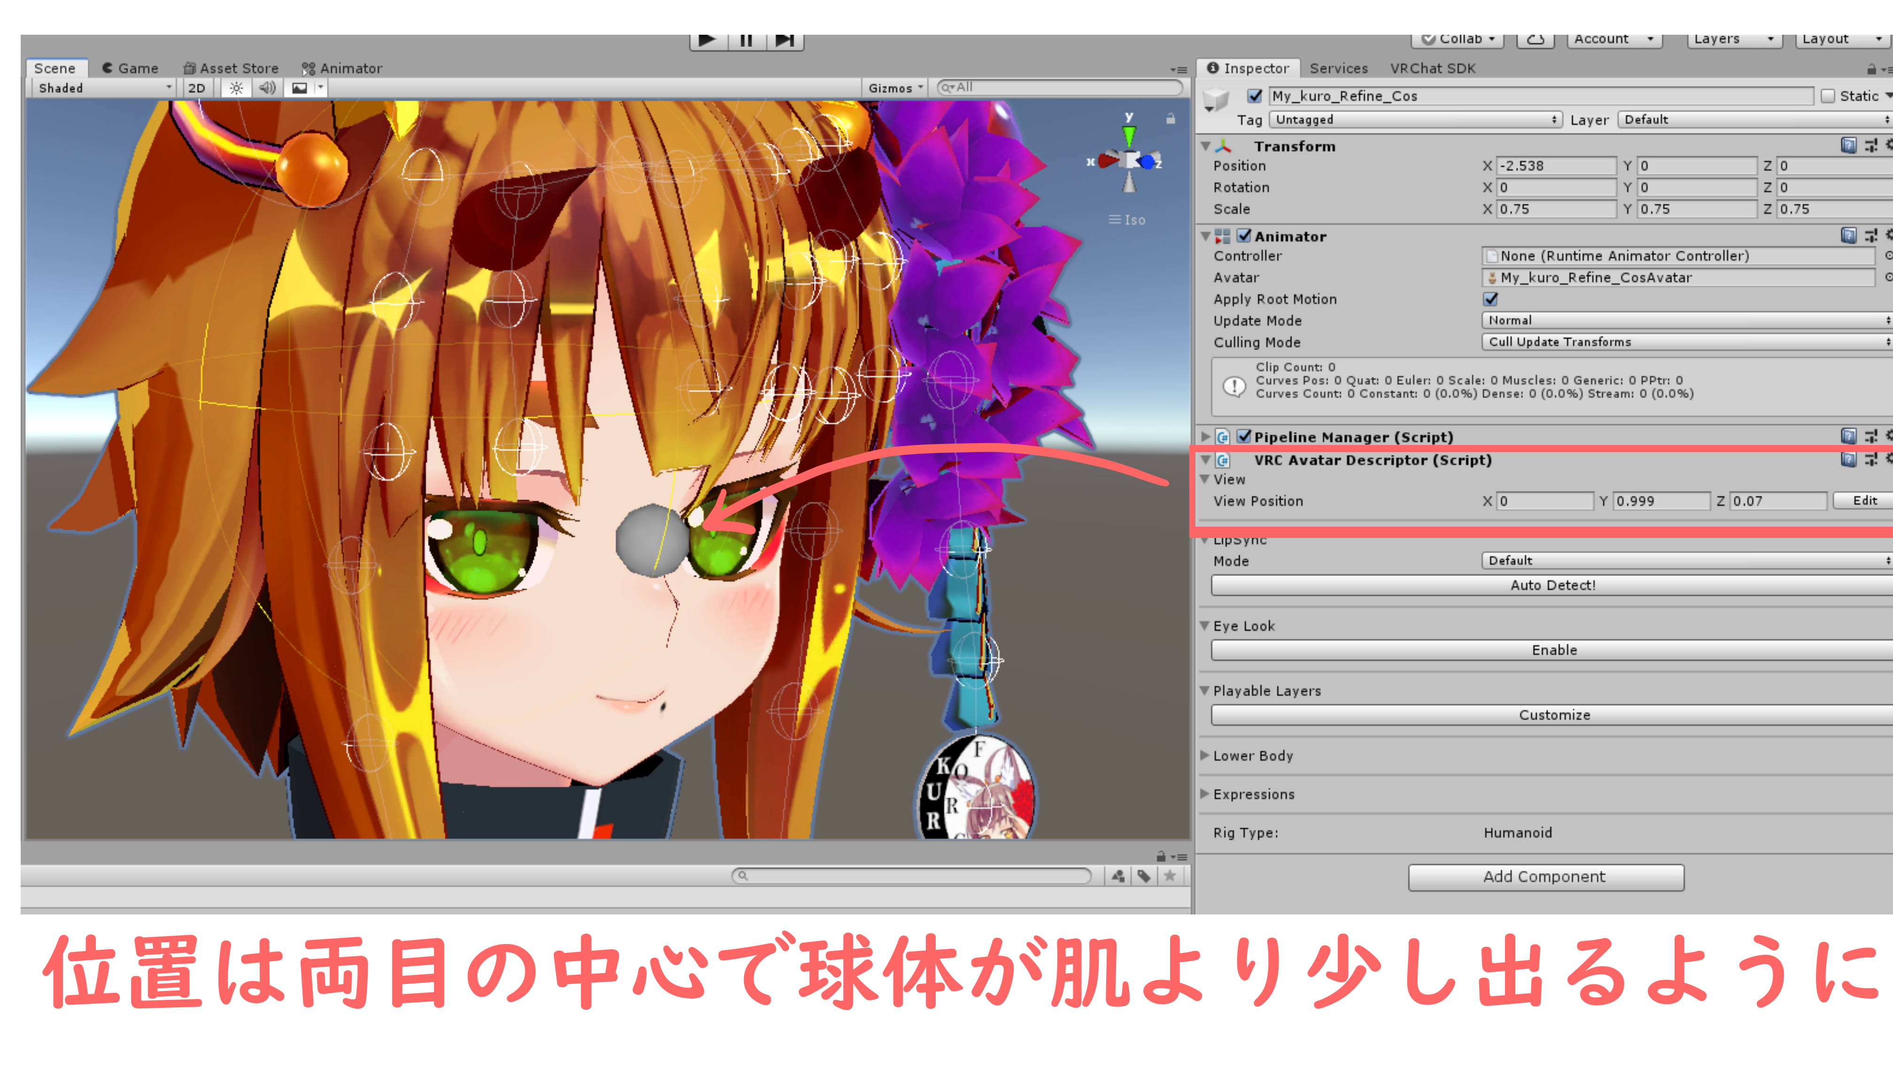
Task: Click the cloud services icon
Action: [x=1536, y=39]
